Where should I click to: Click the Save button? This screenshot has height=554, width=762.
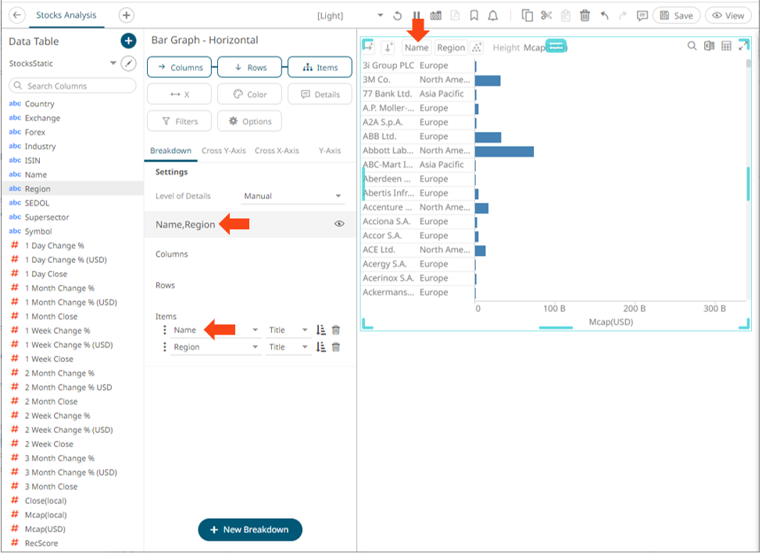(x=676, y=16)
